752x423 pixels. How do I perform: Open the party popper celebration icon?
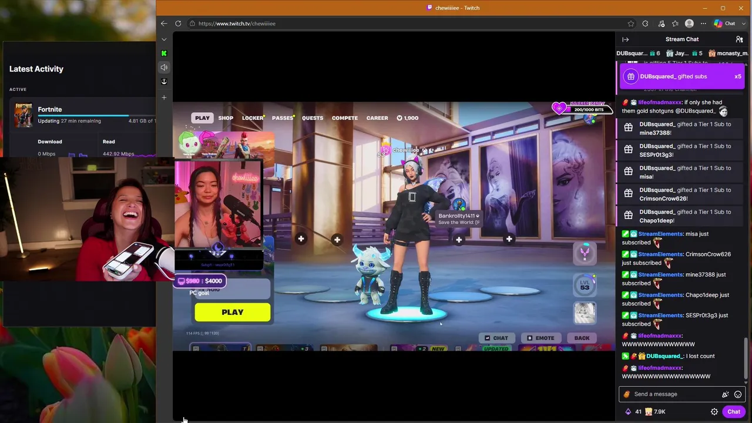coord(726,394)
